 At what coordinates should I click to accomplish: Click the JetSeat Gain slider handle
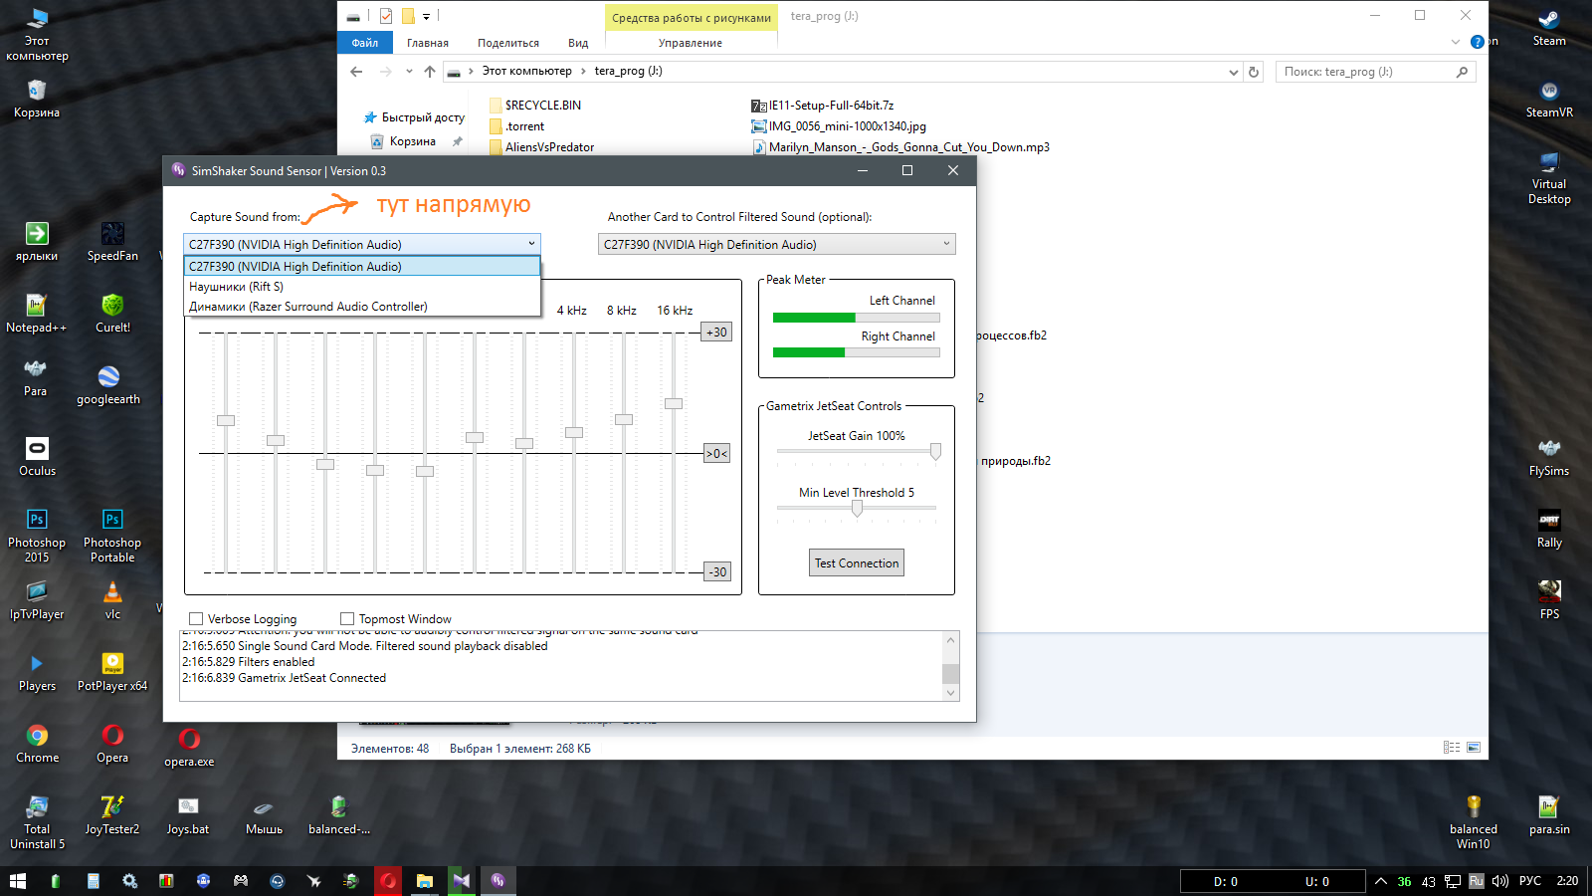coord(935,452)
